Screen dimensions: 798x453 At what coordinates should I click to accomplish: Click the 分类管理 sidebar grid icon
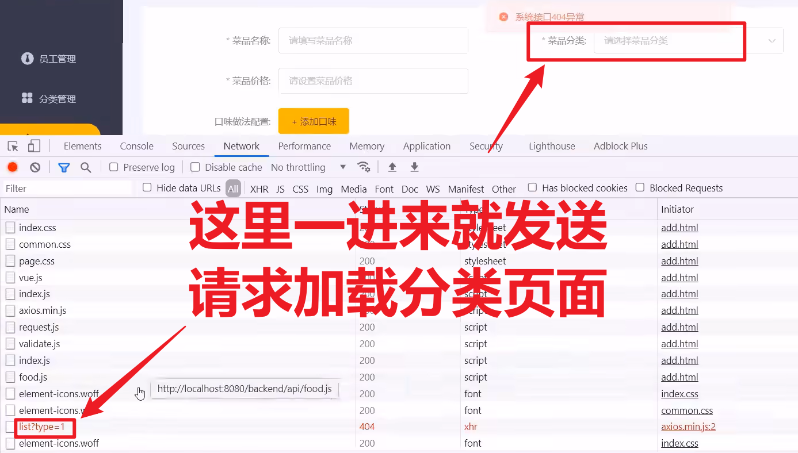pos(27,98)
